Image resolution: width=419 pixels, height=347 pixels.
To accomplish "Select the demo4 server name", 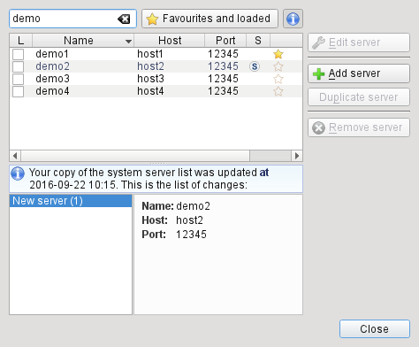I will point(52,91).
